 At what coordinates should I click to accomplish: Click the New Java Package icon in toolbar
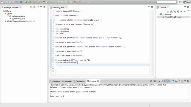pos(35,2)
